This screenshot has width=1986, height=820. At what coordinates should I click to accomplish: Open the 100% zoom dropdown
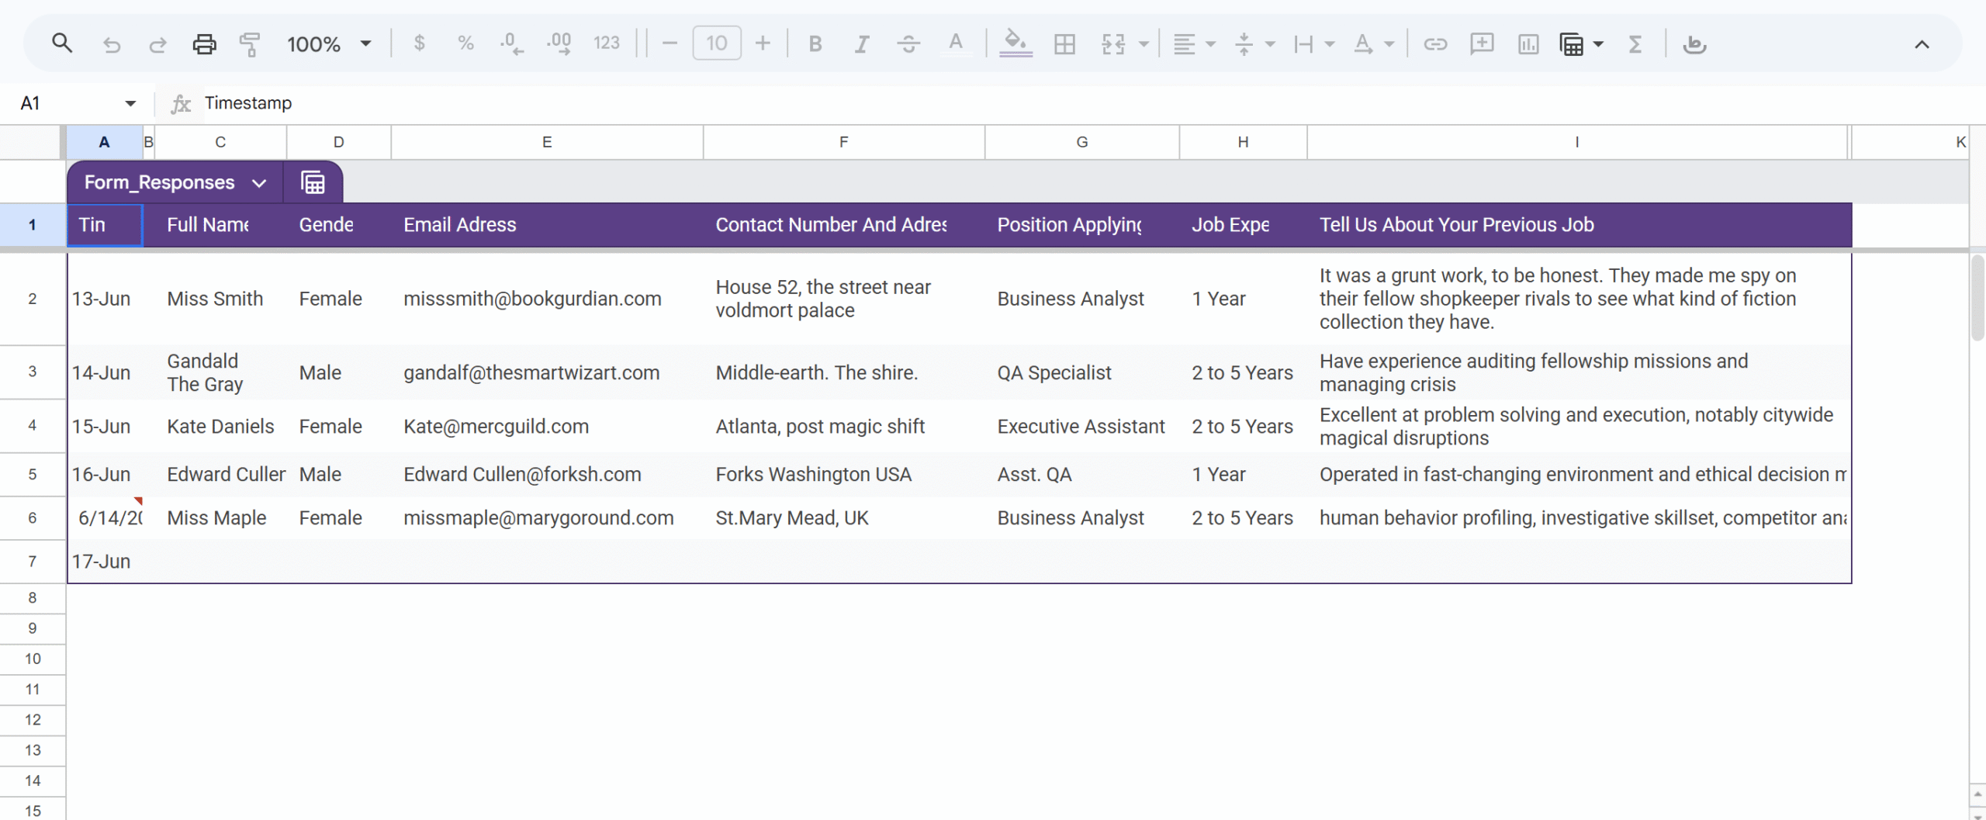pos(329,44)
